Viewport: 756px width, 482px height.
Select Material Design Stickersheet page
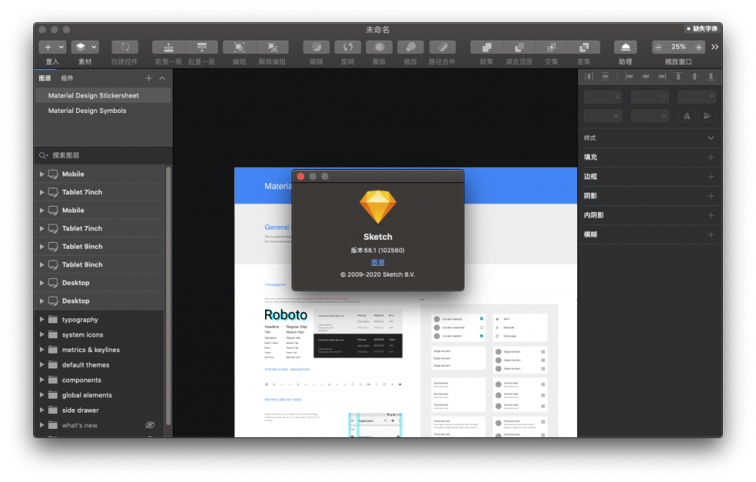pos(103,95)
